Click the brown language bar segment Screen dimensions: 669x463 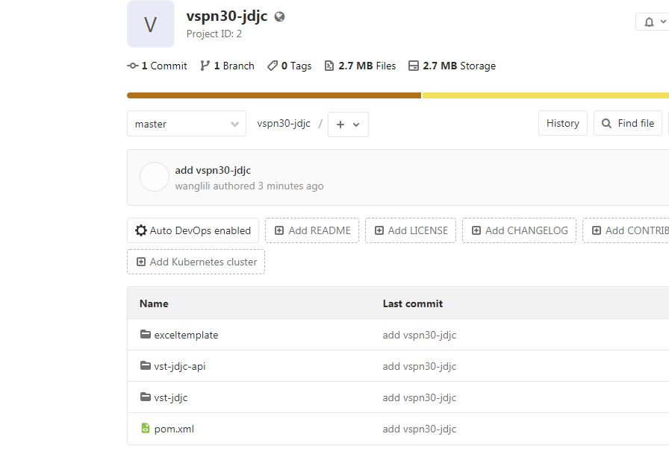coord(274,95)
